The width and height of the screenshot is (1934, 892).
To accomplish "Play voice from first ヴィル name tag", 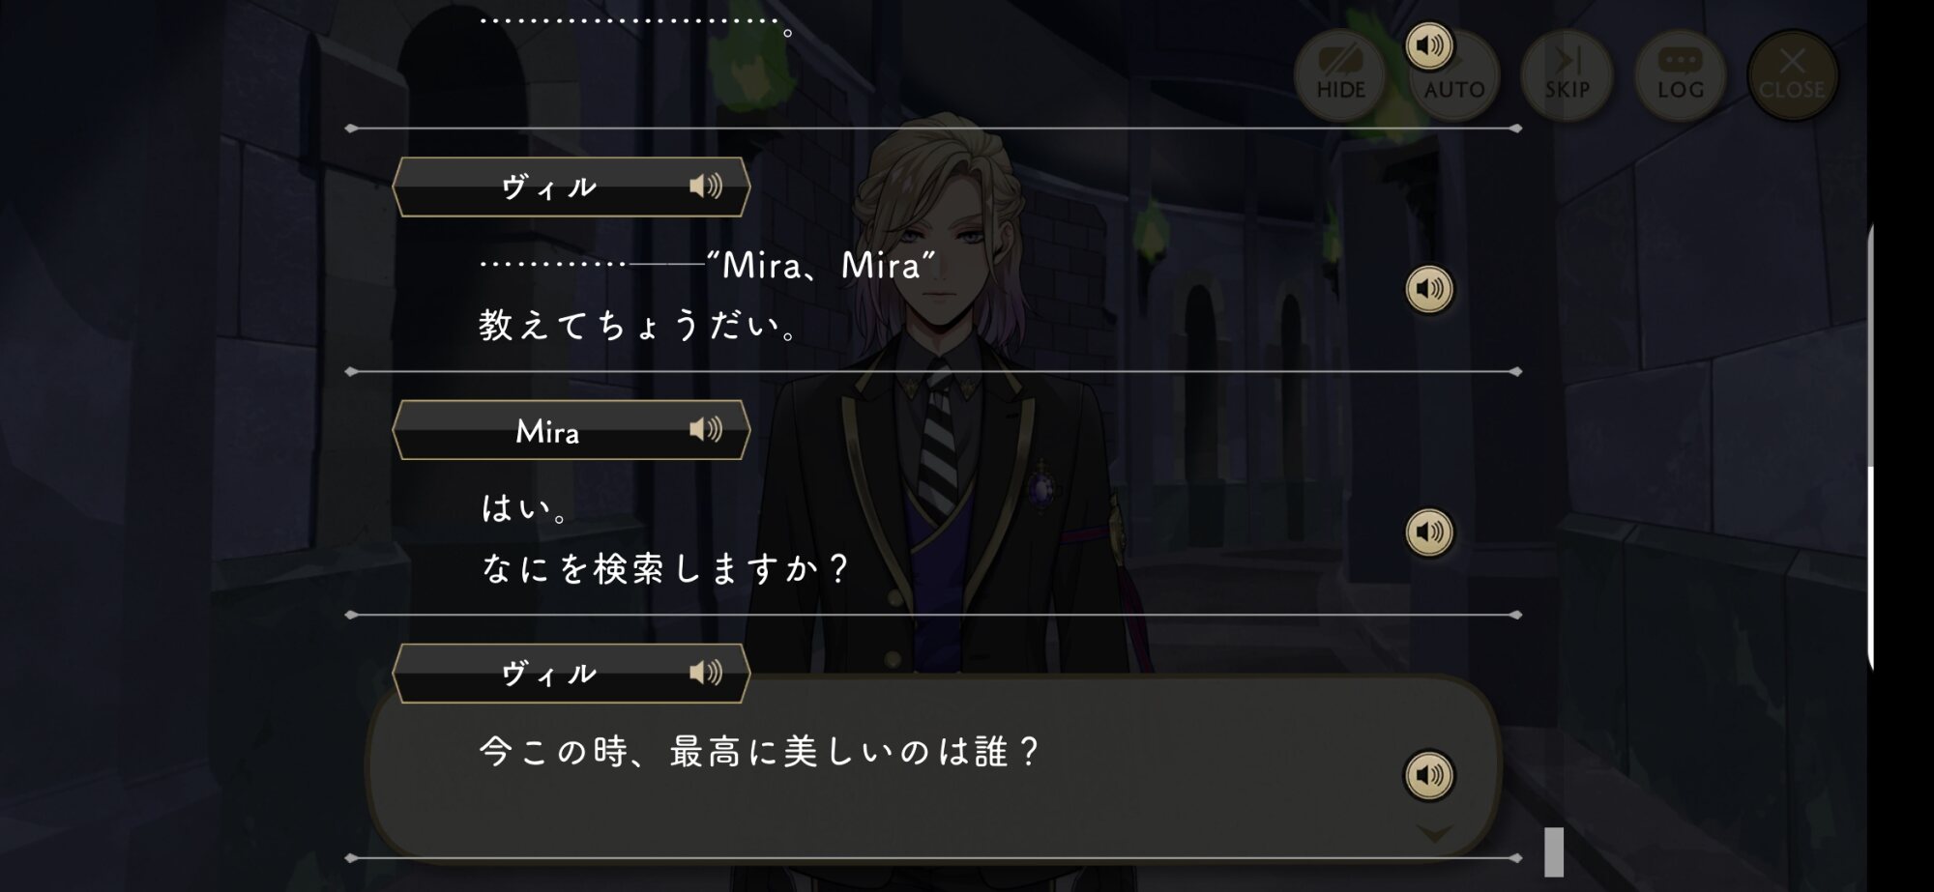I will click(706, 186).
